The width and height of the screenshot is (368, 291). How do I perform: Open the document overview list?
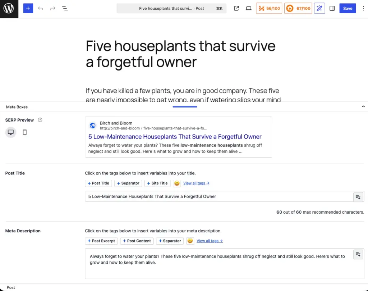pyautogui.click(x=65, y=9)
